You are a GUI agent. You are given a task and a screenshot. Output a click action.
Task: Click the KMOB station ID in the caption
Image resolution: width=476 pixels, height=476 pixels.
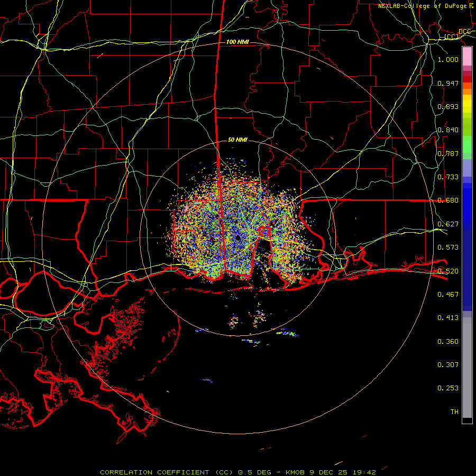coord(295,472)
